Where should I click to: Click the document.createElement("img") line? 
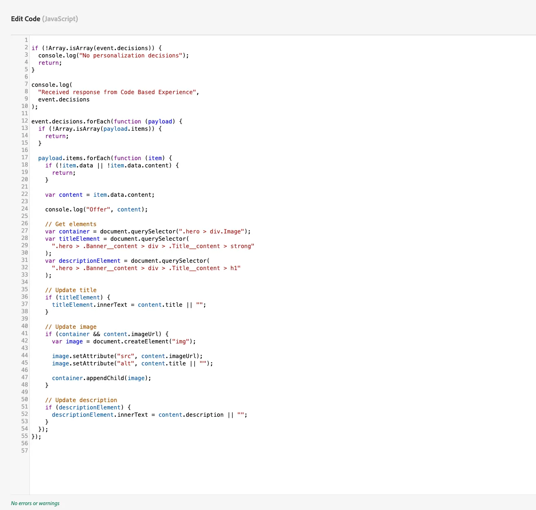point(124,341)
